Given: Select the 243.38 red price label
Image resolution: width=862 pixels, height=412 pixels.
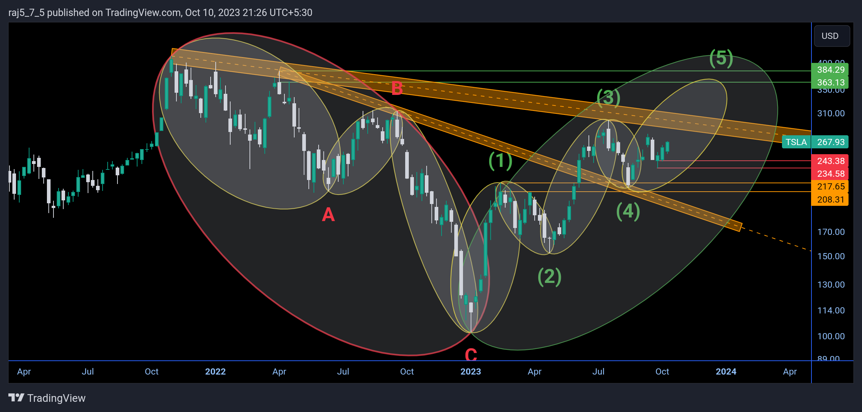Looking at the screenshot, I should 830,161.
